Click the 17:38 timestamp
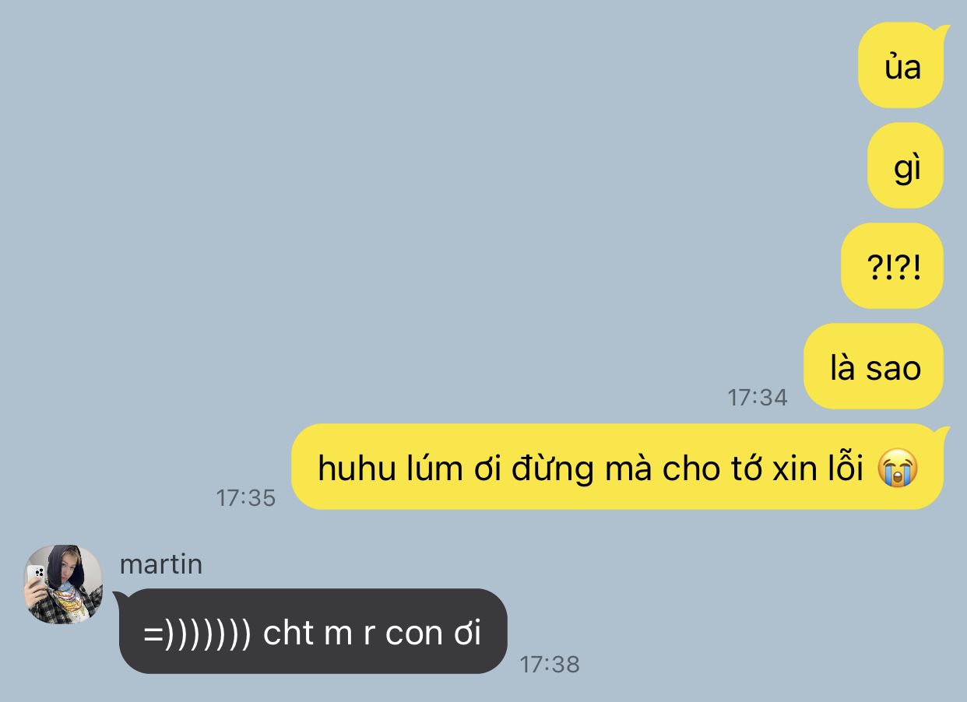Image resolution: width=967 pixels, height=702 pixels. click(550, 664)
